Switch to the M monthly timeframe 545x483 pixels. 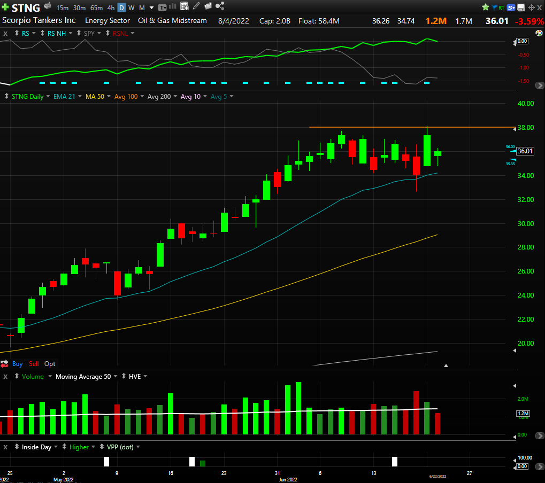(142, 7)
